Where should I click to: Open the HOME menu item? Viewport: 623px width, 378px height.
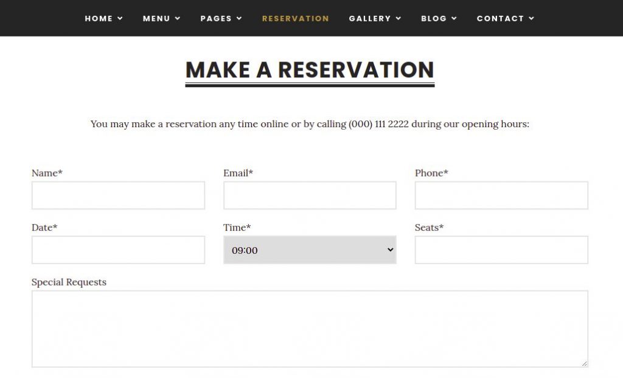[x=99, y=18]
